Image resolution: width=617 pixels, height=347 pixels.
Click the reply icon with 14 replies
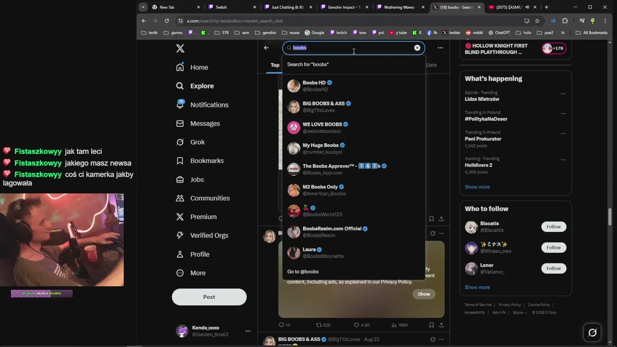click(282, 325)
